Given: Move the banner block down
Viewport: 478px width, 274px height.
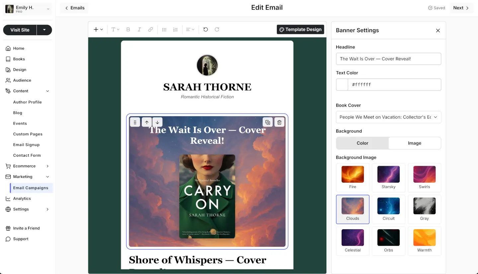Looking at the screenshot, I should coord(157,122).
